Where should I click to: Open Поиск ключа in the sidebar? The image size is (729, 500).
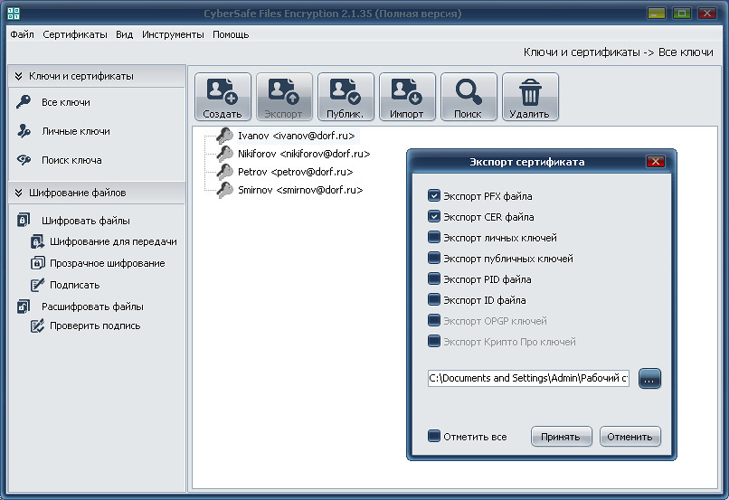[71, 160]
